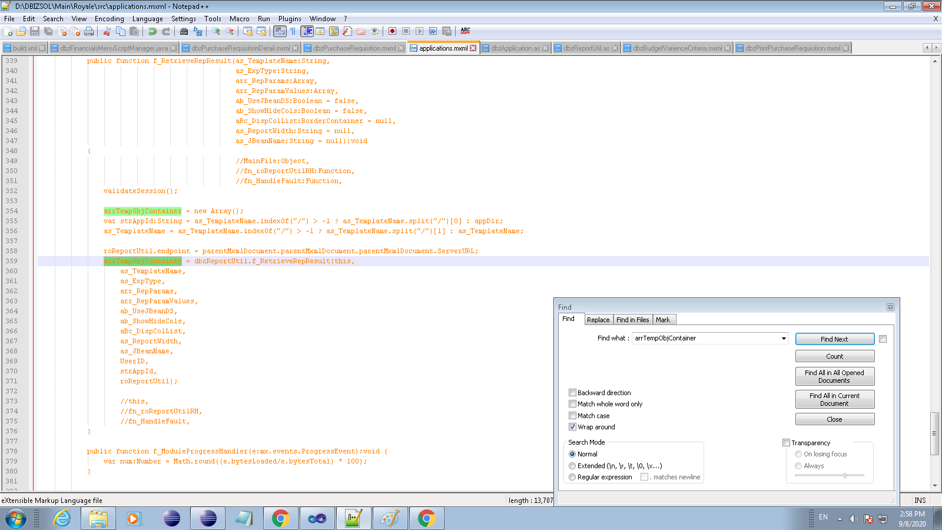Screen dimensions: 942x530
Task: Stop macro recording toolbar icon
Action: tap(406, 31)
